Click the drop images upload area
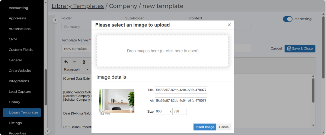This screenshot has height=135, width=326. click(163, 51)
